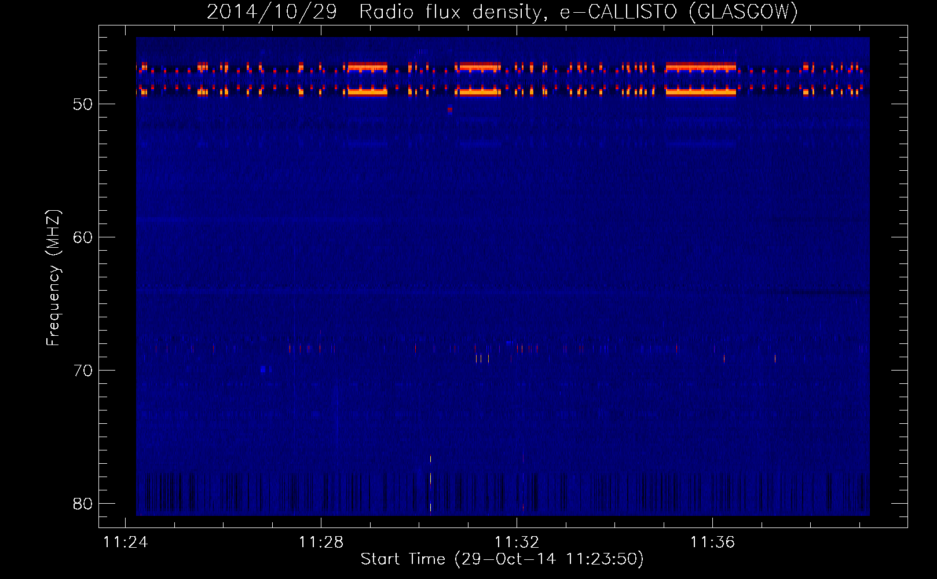Viewport: 937px width, 579px height.
Task: Click the plot title '2014/10/29 Radio flux density, e-CALLISTO (GLASGOW)'
Action: pyautogui.click(x=502, y=12)
